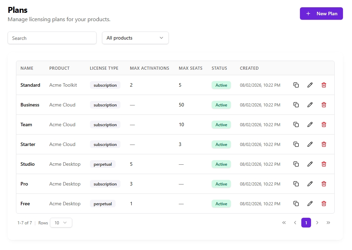Click the Starter plan name
The image size is (352, 250).
(28, 144)
